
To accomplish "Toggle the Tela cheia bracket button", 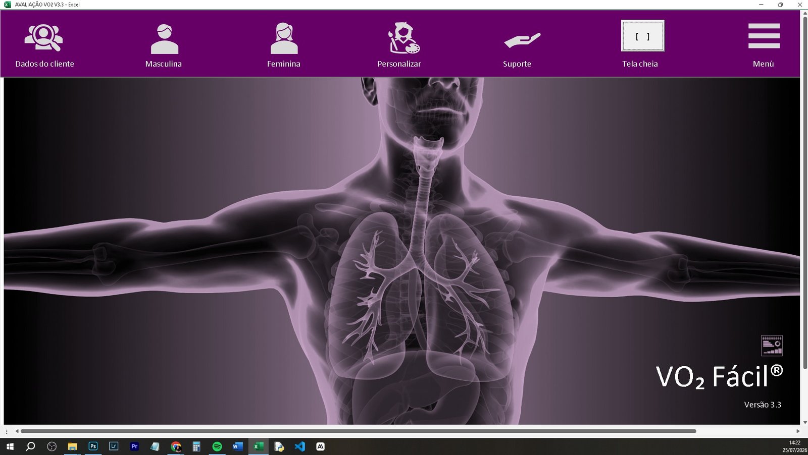I will click(x=642, y=36).
